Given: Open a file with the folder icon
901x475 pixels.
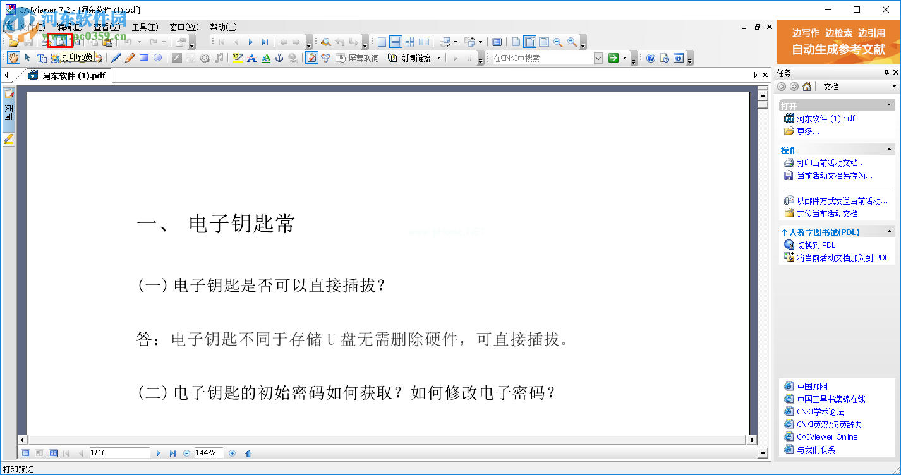Looking at the screenshot, I should 13,42.
